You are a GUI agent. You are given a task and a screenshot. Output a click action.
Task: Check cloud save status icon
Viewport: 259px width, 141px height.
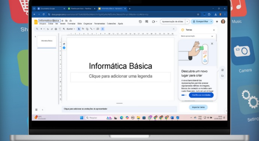tap(70, 21)
